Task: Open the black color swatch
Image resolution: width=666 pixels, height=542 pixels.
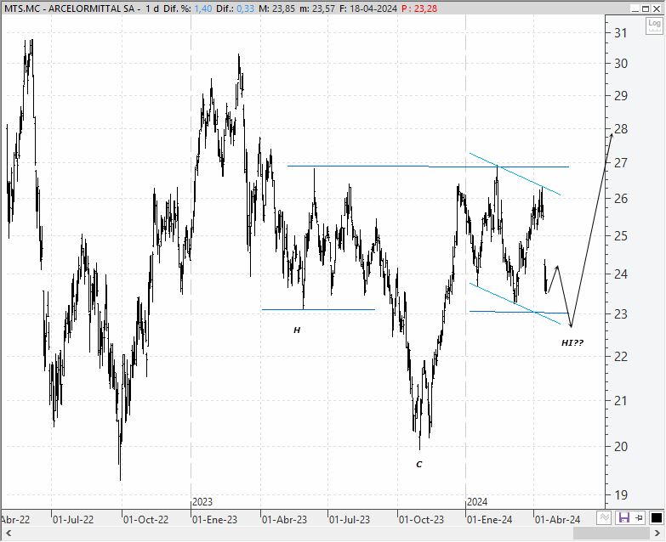Action: [x=656, y=518]
